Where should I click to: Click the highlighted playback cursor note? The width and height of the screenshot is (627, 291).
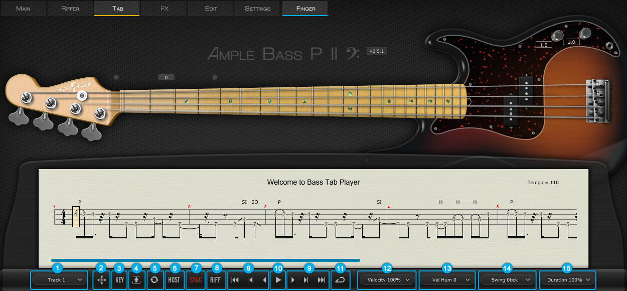point(76,216)
